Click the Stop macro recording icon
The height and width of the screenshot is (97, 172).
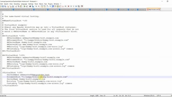coord(71,6)
